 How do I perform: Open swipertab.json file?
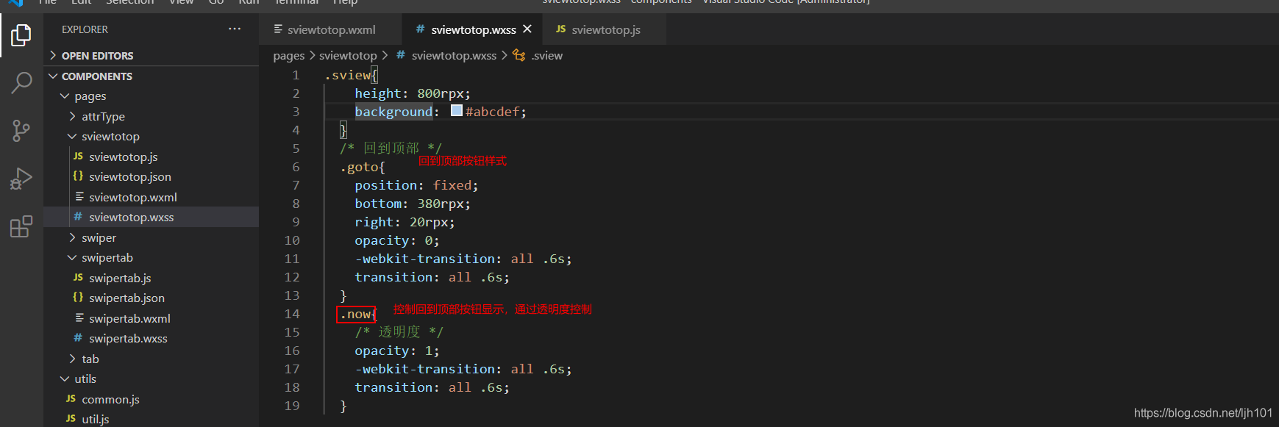tap(152, 298)
